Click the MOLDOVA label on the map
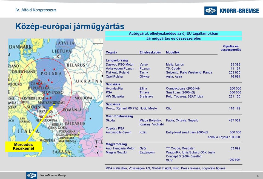 pyautogui.click(x=83, y=98)
